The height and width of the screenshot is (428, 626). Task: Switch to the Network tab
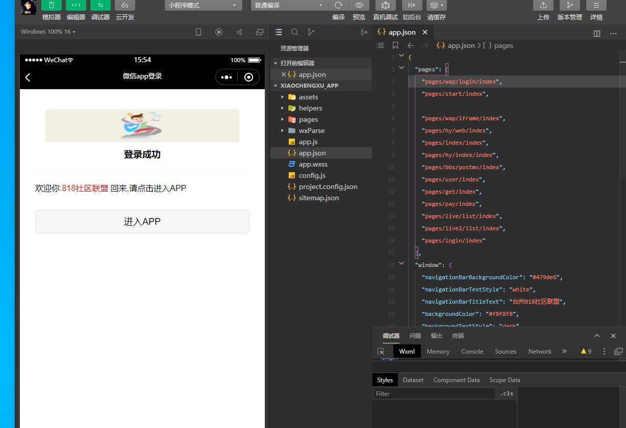pos(540,351)
